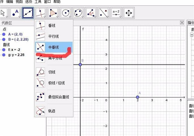Choose 轨迹 from the tool list

(x=54, y=111)
